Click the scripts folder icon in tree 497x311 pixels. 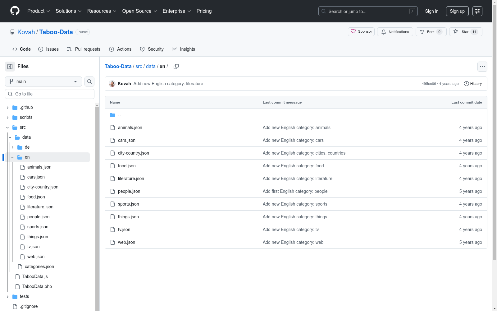[x=15, y=118]
